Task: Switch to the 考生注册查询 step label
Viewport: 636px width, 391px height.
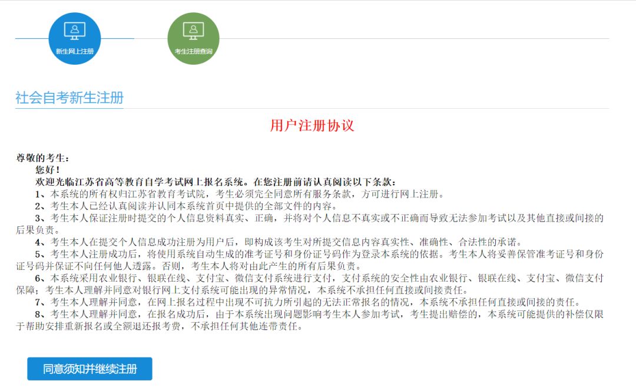Action: pyautogui.click(x=193, y=52)
